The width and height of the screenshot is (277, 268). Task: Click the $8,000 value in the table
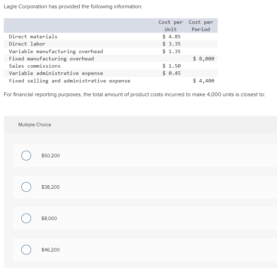coord(204,59)
